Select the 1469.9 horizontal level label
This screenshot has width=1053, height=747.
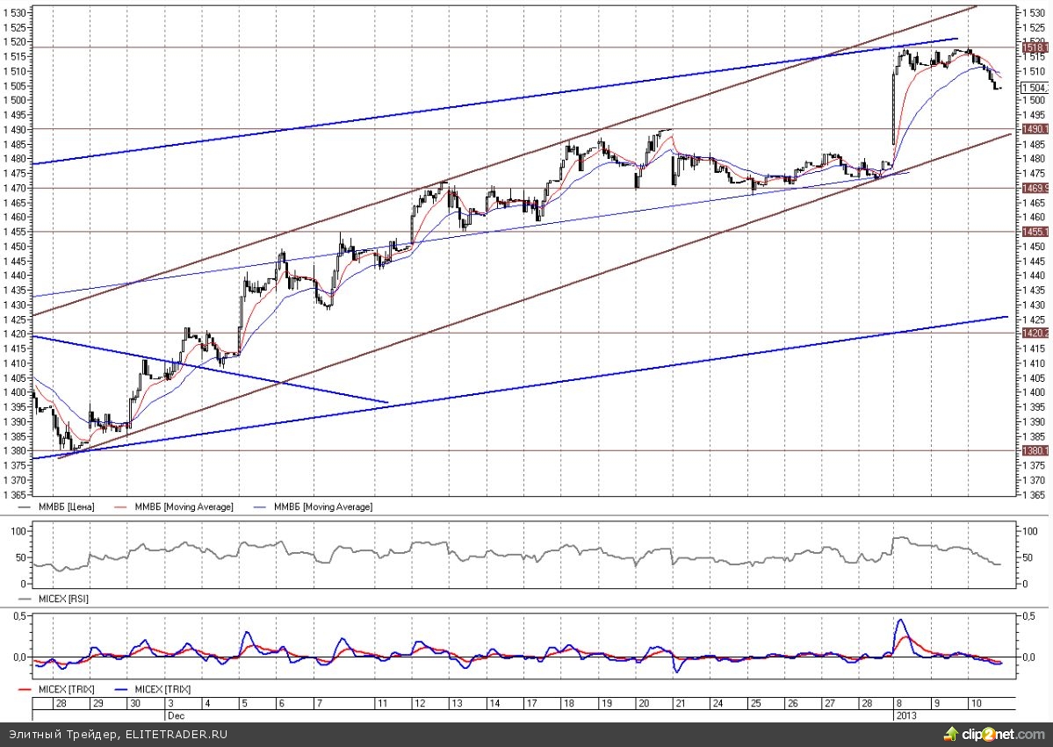1035,188
